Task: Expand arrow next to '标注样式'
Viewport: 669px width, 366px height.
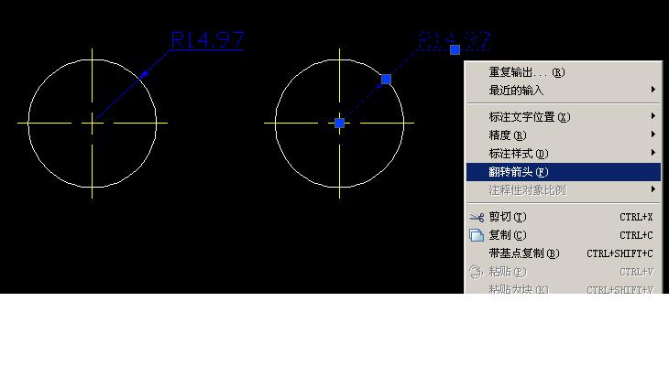Action: (x=653, y=153)
